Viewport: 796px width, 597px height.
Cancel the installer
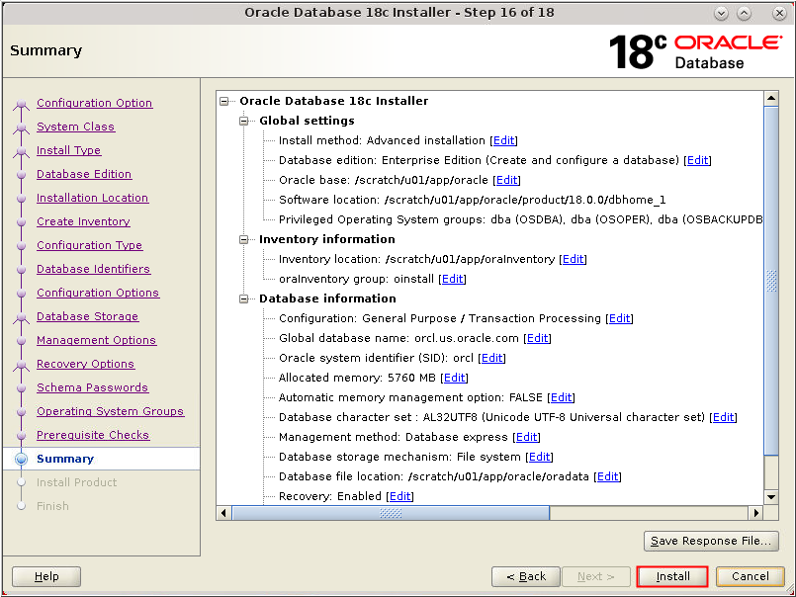click(751, 576)
